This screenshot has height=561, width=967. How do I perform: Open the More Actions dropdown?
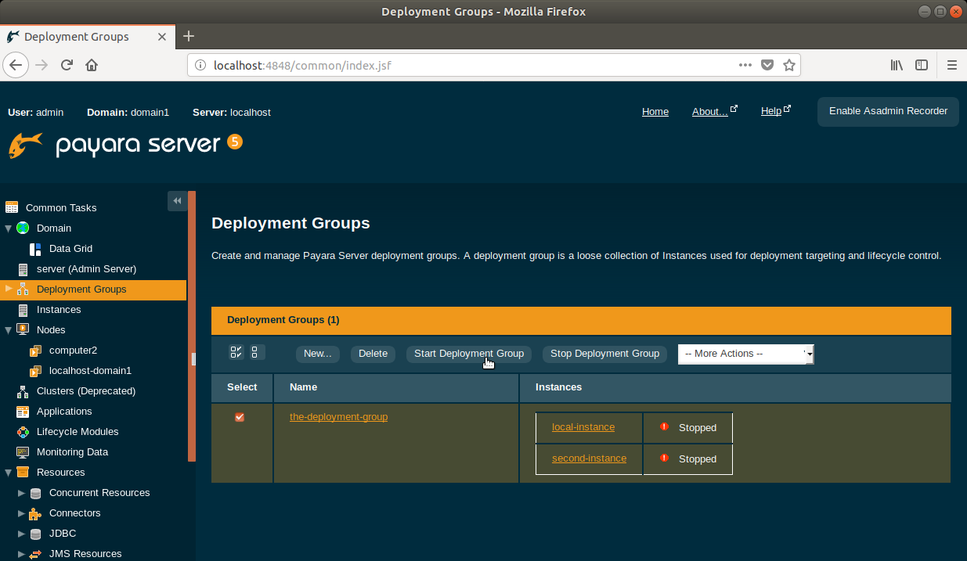[x=746, y=354]
